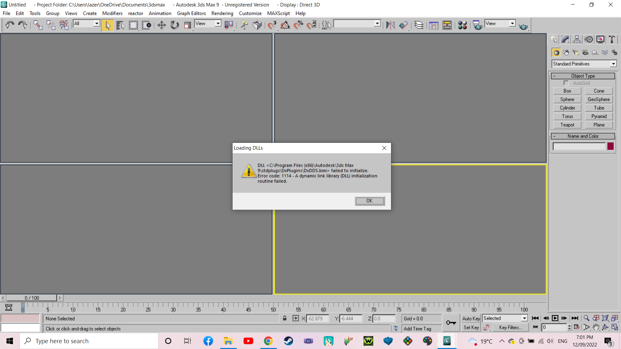Activate the Select Object arrow tool
This screenshot has width=621, height=349.
(x=108, y=25)
